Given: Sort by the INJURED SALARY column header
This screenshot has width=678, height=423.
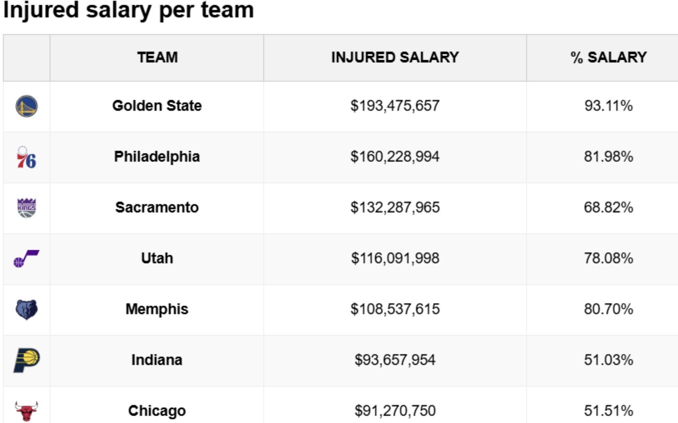Looking at the screenshot, I should [395, 58].
